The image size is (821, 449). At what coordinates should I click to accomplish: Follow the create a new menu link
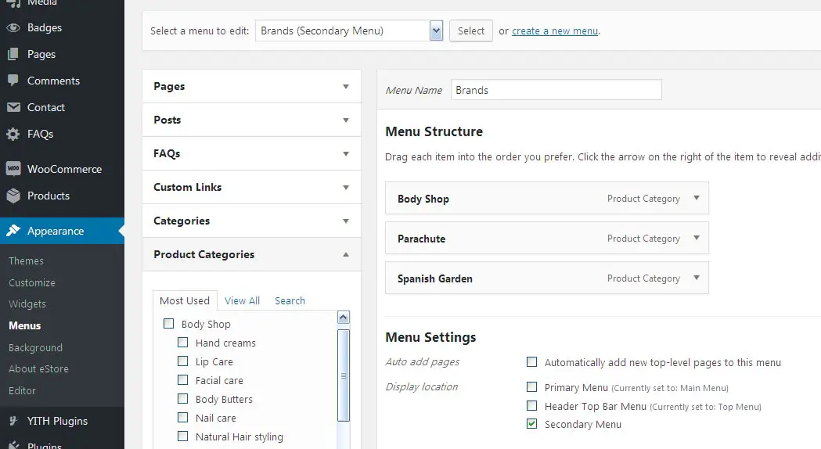(555, 31)
